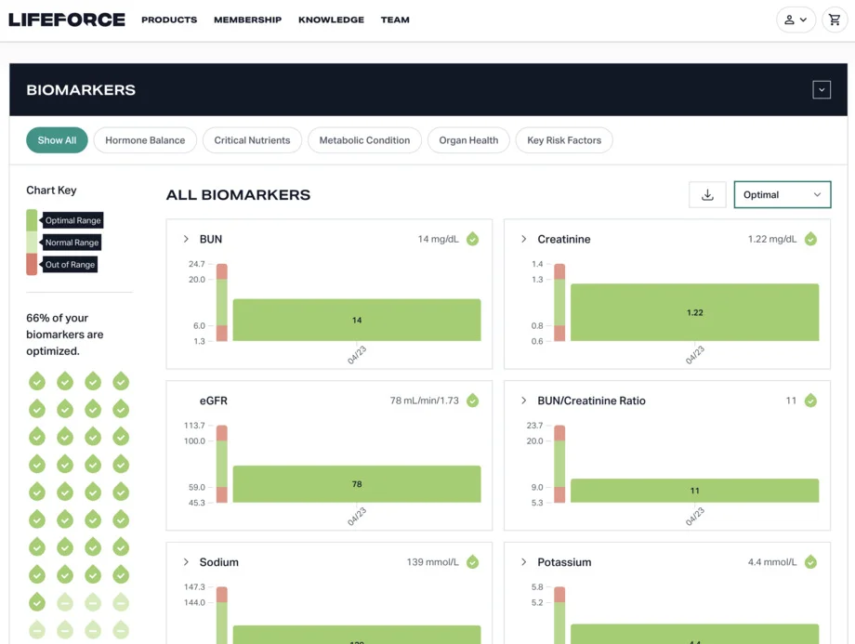
Task: Click the LIFEFORCE logo
Action: coord(67,19)
